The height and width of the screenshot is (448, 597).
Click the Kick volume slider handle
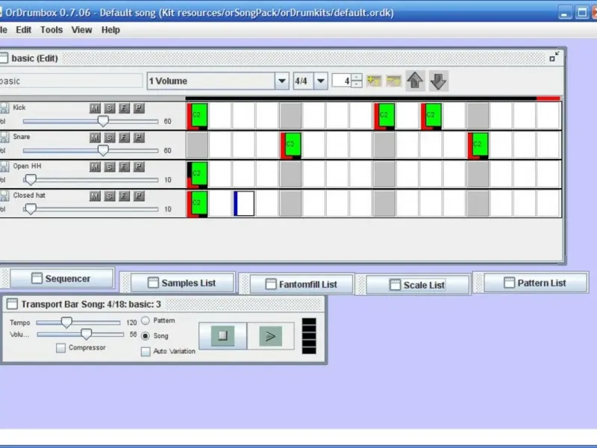103,121
